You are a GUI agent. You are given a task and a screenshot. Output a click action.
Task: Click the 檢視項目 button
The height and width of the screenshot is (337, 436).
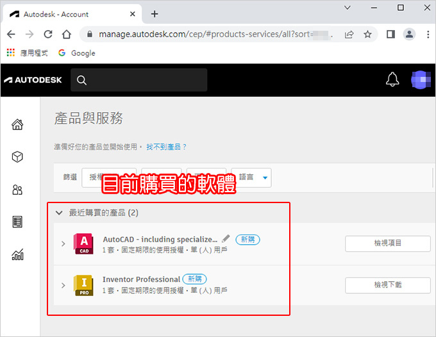(x=388, y=243)
